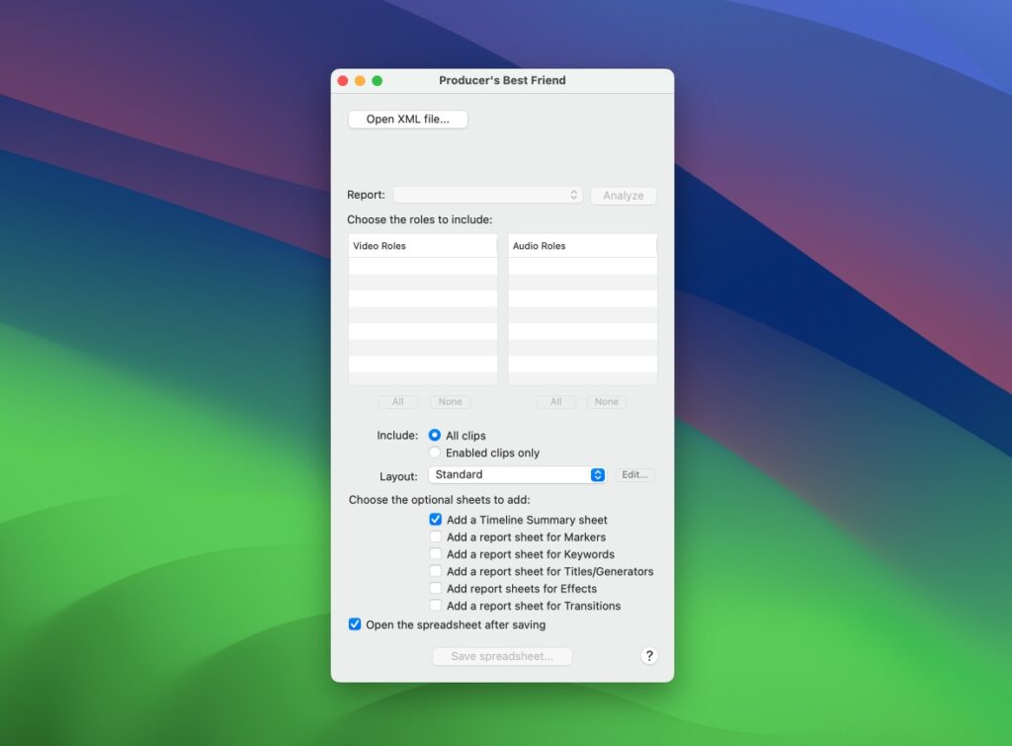Click All under the Video Roles list
The width and height of the screenshot is (1012, 746).
click(397, 402)
